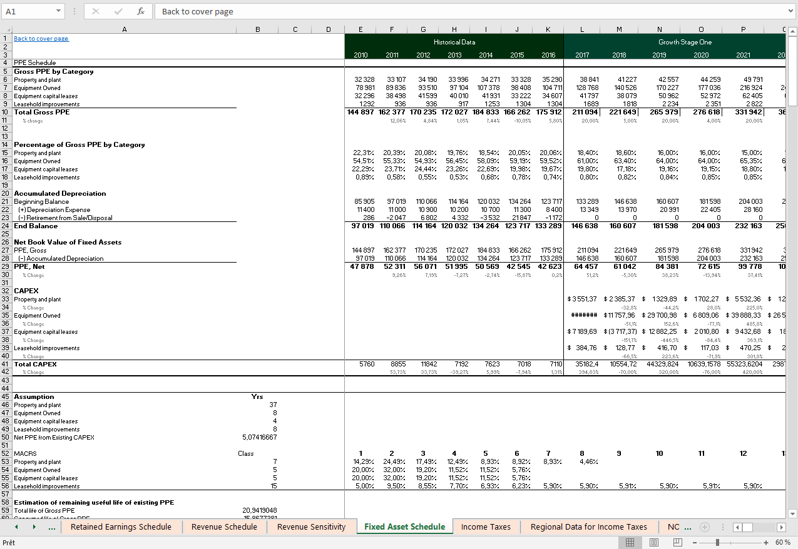
Task: Follow the Back to cover page link
Action: tap(41, 39)
